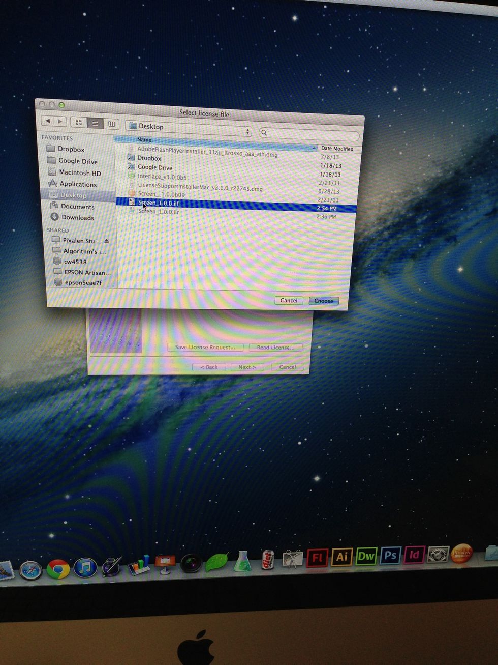This screenshot has height=665, width=498.
Task: Go to Applications in sidebar
Action: pyautogui.click(x=78, y=184)
